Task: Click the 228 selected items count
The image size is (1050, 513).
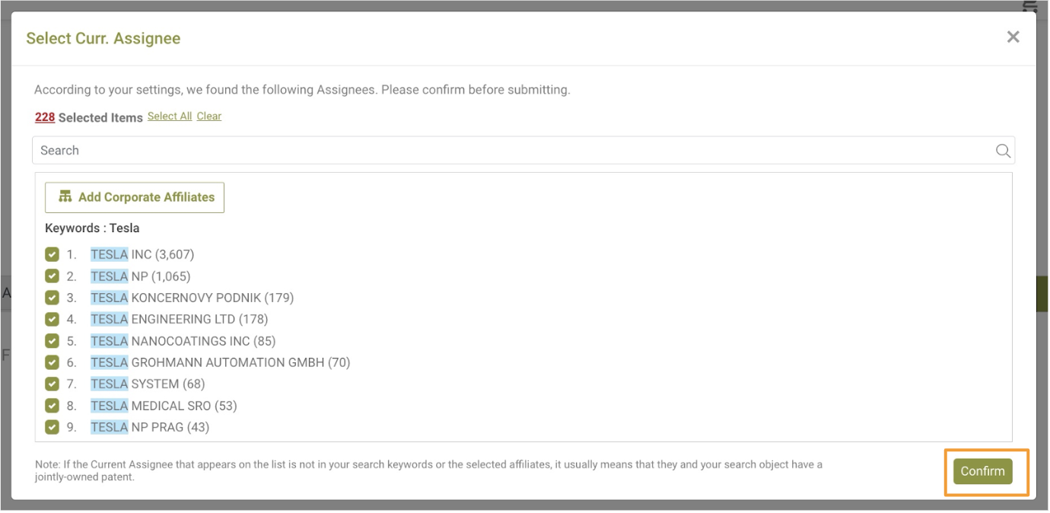Action: [x=45, y=117]
